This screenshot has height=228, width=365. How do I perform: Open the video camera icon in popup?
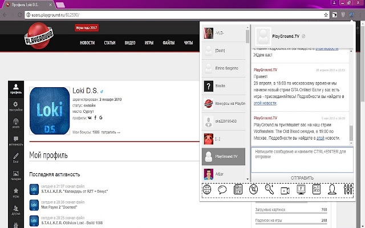tap(285, 190)
